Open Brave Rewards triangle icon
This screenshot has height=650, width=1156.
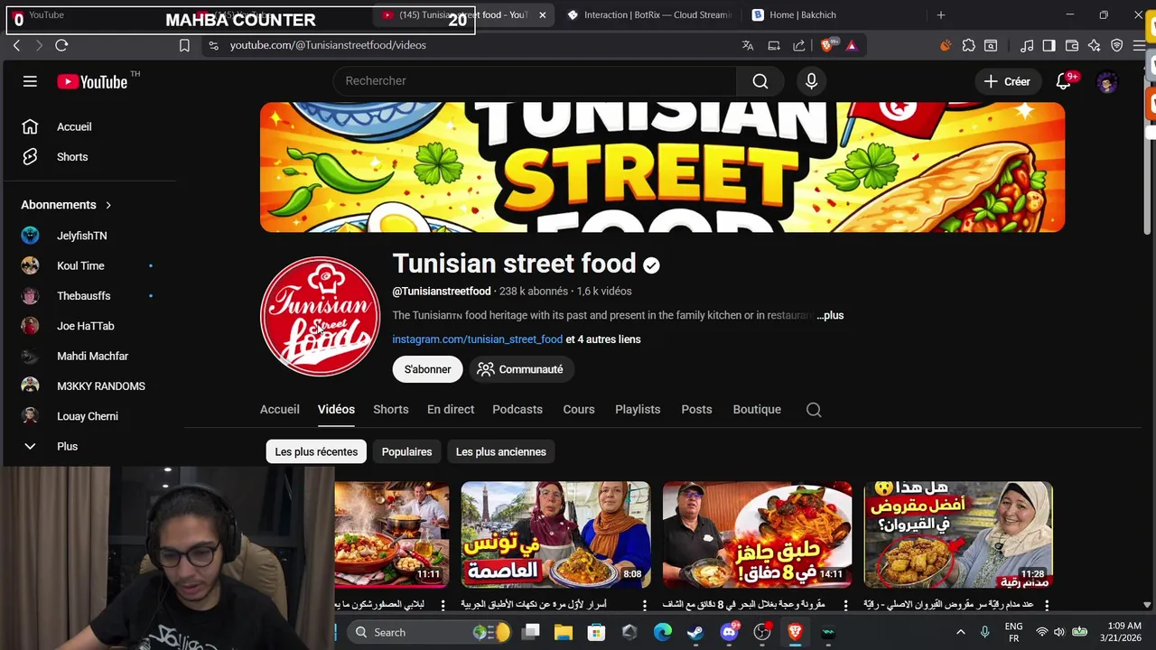(x=851, y=45)
